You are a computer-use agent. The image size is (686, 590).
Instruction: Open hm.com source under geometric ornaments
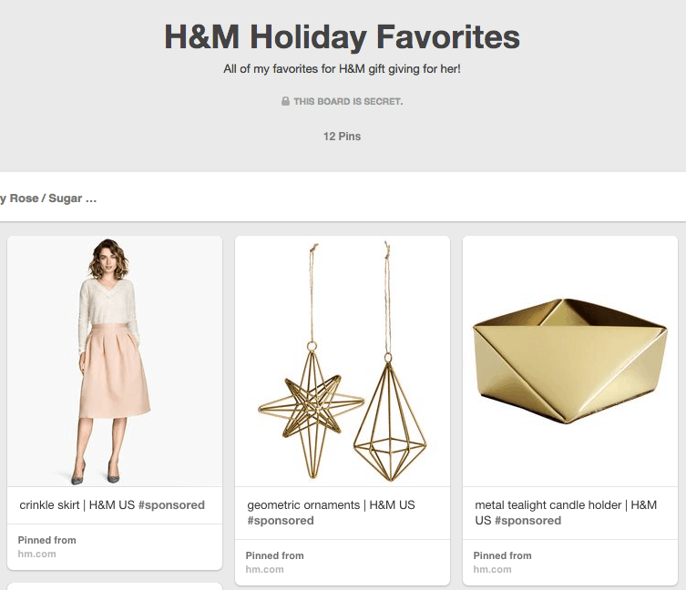pos(265,569)
